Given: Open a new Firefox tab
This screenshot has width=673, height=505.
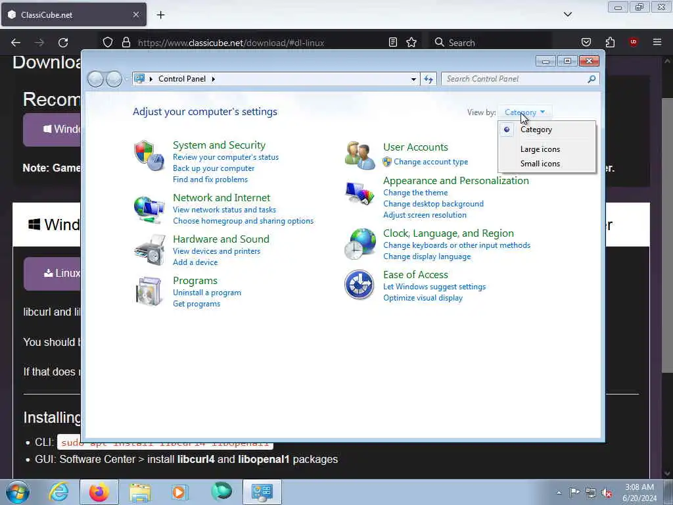Looking at the screenshot, I should click(160, 15).
